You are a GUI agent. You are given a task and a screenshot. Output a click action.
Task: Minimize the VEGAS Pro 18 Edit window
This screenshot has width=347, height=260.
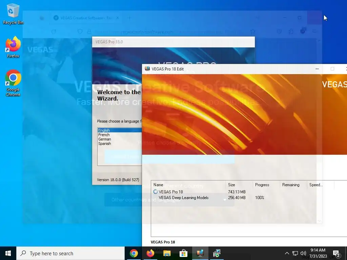click(317, 69)
